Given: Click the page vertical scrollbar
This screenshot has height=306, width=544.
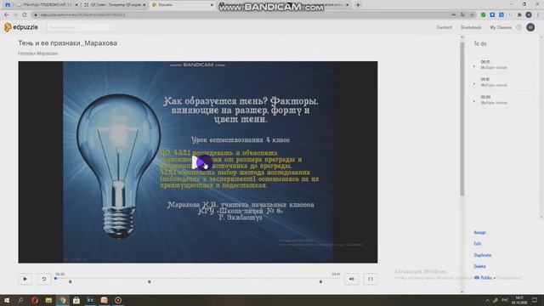Looking at the screenshot, I should click(462, 119).
